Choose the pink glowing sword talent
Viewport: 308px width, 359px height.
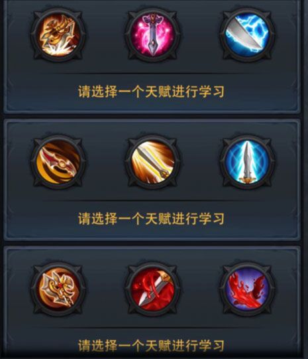pos(152,35)
